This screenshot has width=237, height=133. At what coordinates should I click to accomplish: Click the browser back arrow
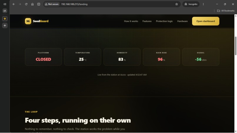(14, 4)
